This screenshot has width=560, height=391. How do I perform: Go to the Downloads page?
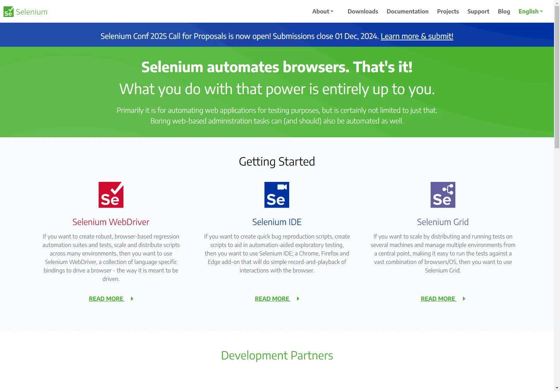[363, 11]
